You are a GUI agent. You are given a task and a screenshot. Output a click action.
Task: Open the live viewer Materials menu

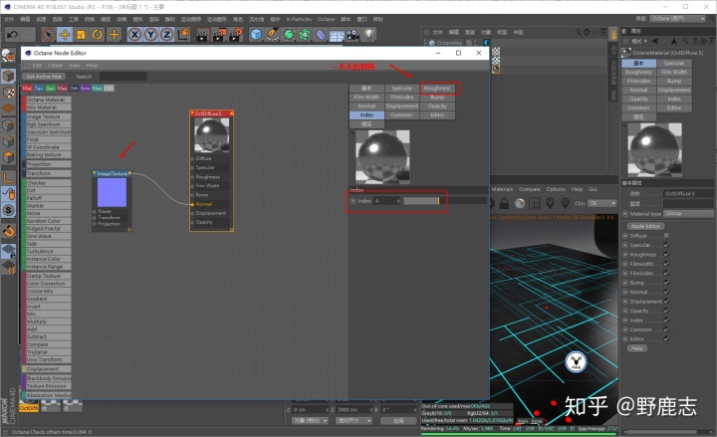point(502,189)
